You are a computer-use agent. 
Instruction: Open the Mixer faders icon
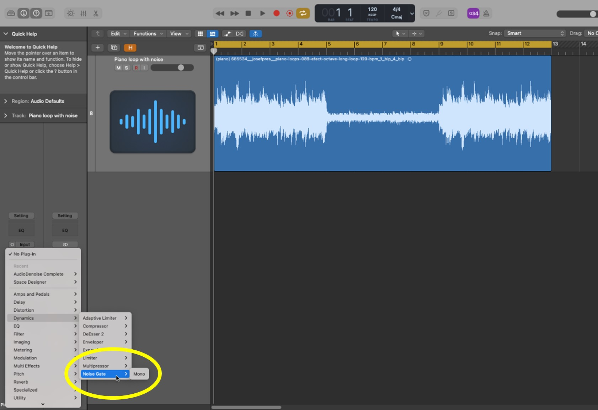[x=84, y=13]
